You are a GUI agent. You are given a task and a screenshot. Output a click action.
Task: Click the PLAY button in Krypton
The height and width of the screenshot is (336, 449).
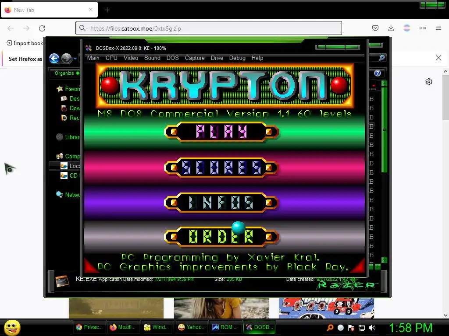coord(221,132)
